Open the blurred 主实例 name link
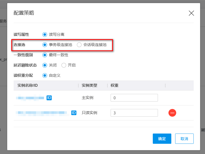 (30, 98)
